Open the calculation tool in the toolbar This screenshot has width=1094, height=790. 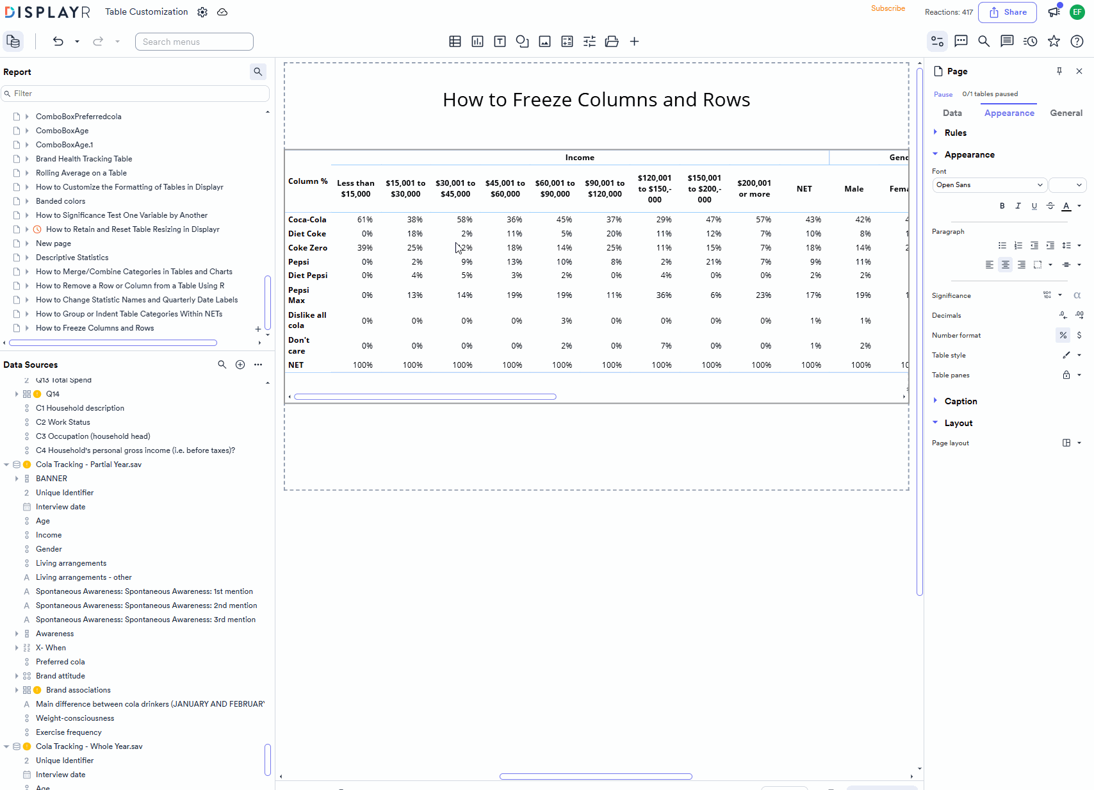(x=567, y=41)
